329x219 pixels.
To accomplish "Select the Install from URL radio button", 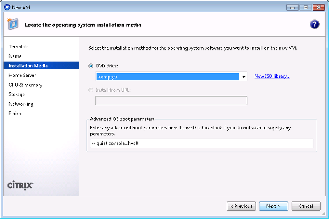I will [91, 90].
